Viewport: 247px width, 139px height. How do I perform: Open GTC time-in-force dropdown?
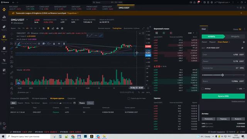tap(242, 89)
